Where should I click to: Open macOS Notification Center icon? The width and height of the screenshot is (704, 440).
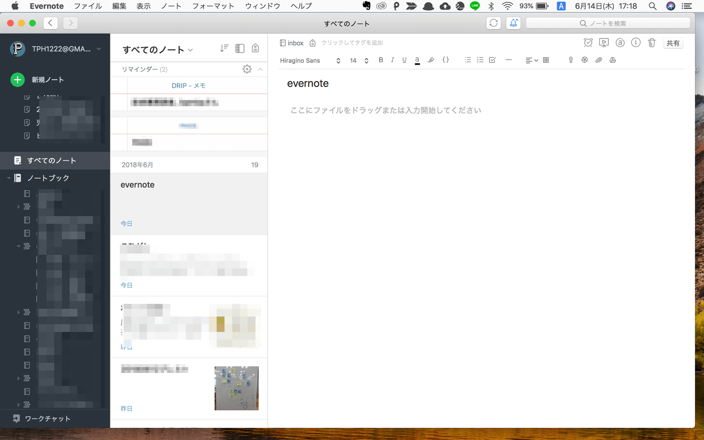click(687, 6)
